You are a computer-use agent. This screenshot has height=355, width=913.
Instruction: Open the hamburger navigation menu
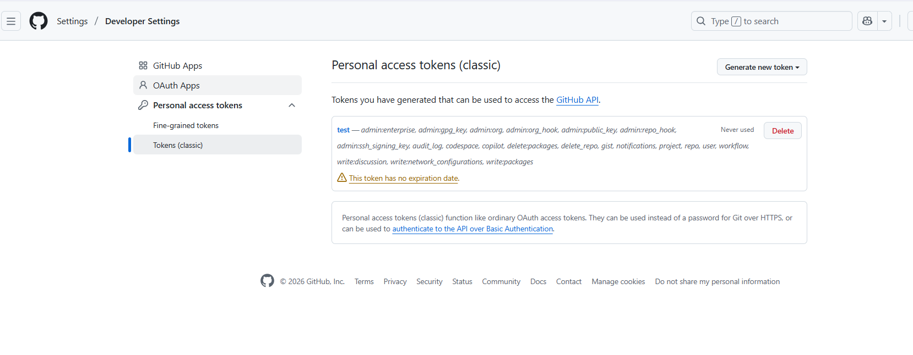tap(11, 21)
